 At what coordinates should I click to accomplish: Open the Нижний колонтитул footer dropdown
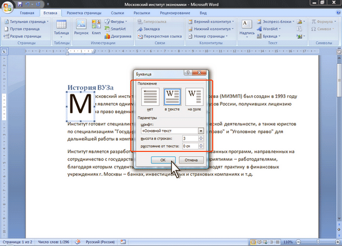[x=211, y=29]
